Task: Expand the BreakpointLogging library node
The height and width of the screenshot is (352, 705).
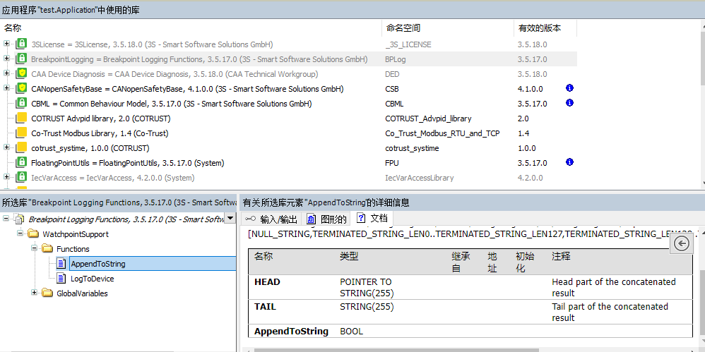Action: click(x=6, y=59)
